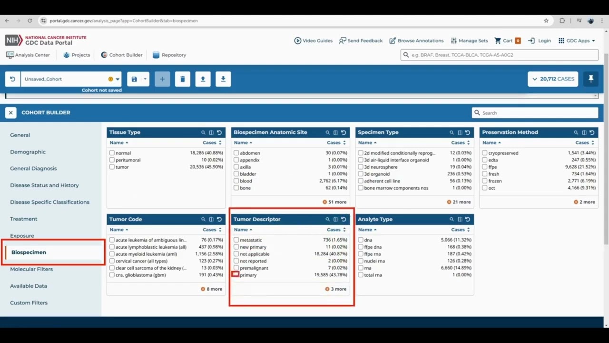609x343 pixels.
Task: Pin the cohort bar with pin icon
Action: click(x=591, y=79)
